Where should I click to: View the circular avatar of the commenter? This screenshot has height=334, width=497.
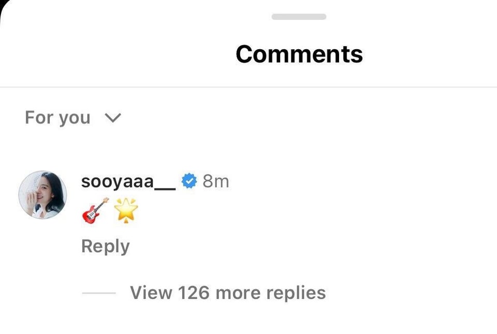click(x=42, y=195)
